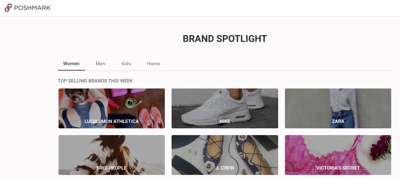Open the Zara brand tile image
Image resolution: width=400 pixels, height=179 pixels.
[x=338, y=103]
